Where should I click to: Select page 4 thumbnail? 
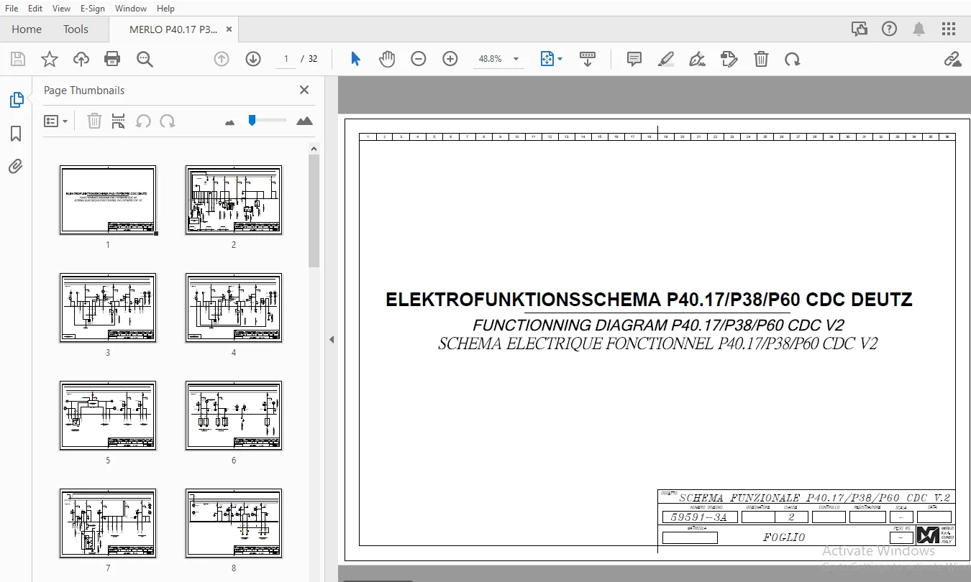234,308
